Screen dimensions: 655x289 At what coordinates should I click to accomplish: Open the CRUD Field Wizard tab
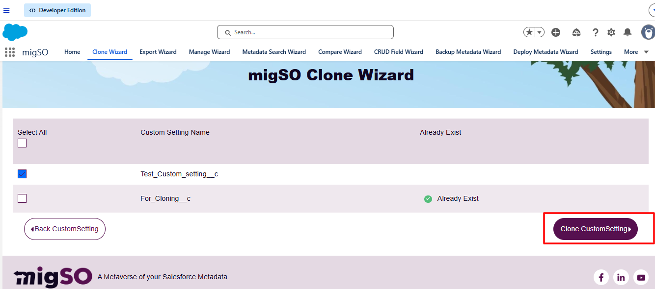click(x=399, y=52)
